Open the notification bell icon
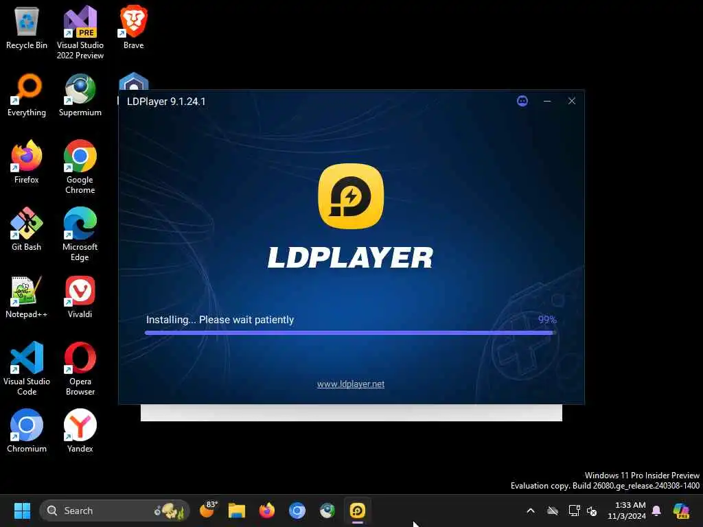Viewport: 703px width, 527px height. point(656,511)
